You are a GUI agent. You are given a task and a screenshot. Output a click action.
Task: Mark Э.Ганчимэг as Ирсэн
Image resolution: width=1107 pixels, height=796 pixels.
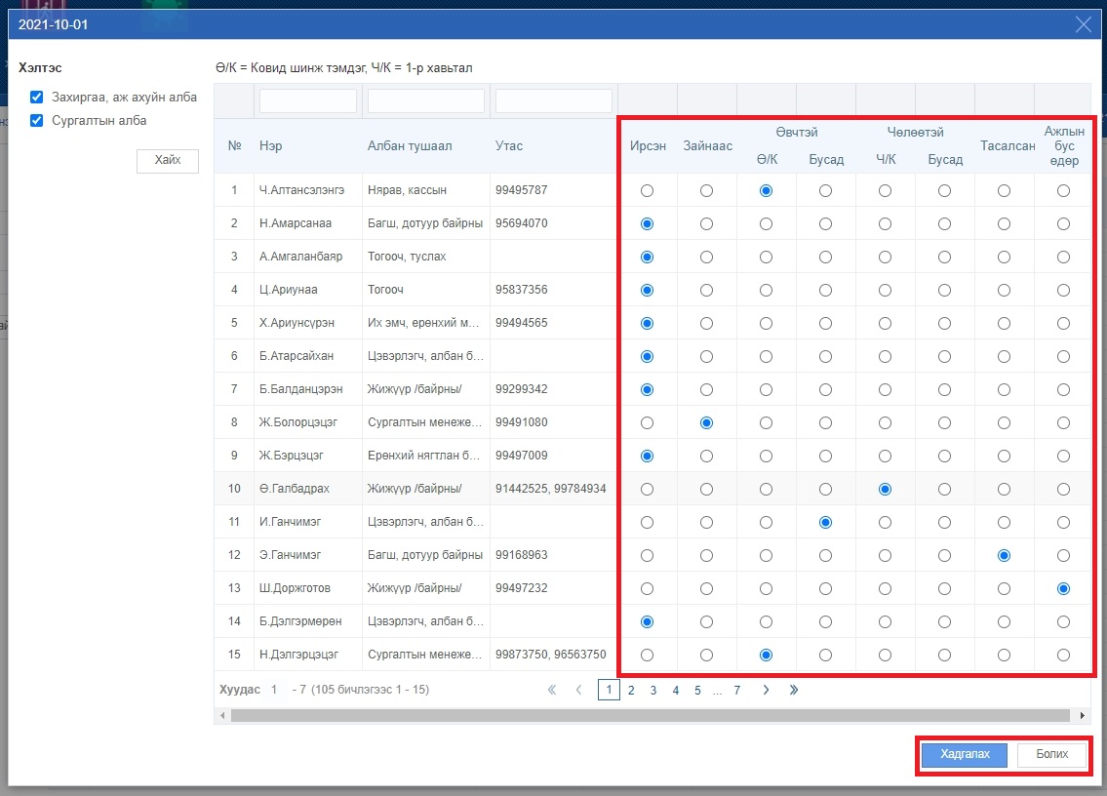(x=647, y=556)
